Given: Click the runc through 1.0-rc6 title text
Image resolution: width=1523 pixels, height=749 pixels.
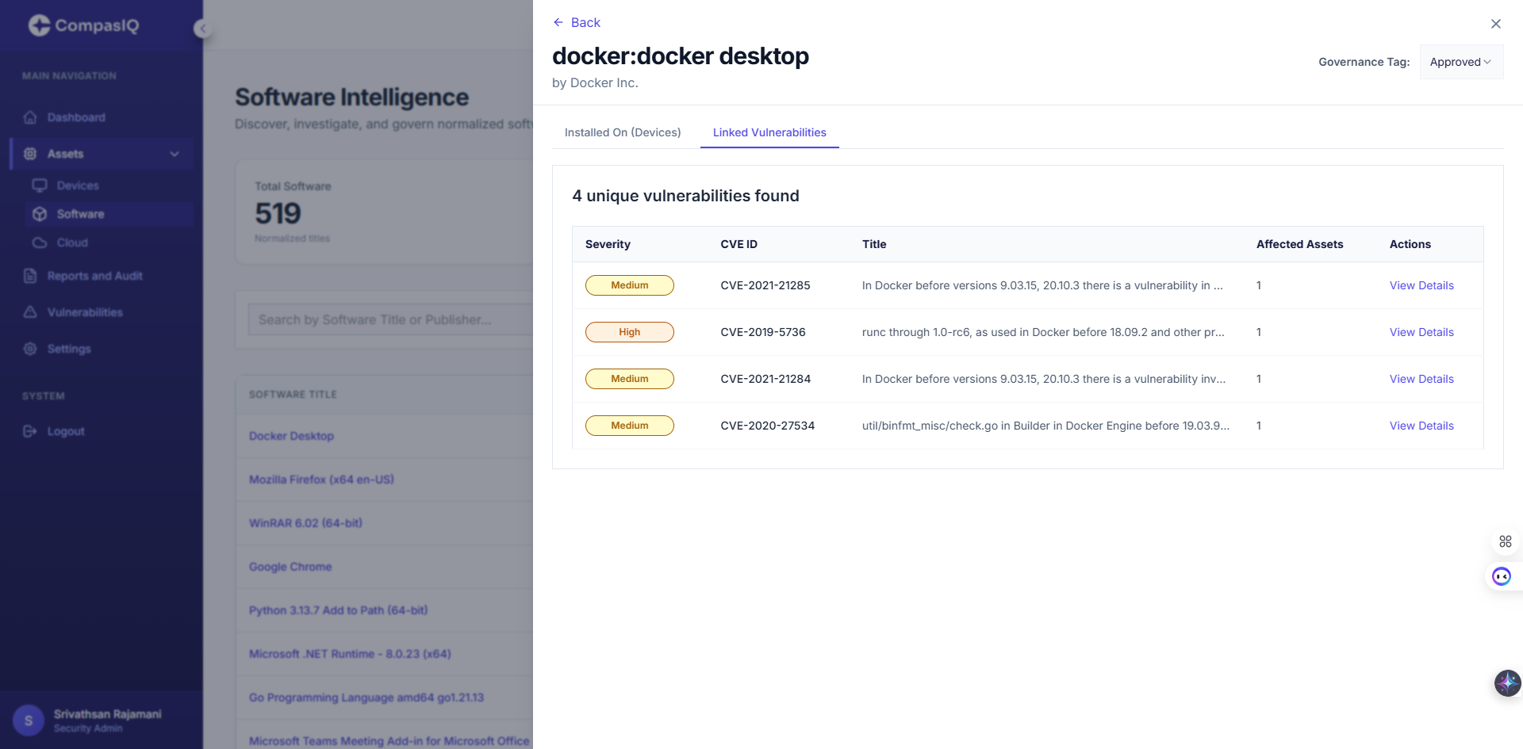Looking at the screenshot, I should [1043, 332].
